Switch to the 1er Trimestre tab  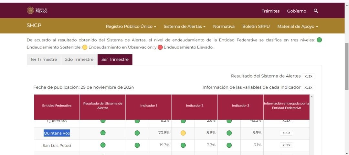pos(44,60)
